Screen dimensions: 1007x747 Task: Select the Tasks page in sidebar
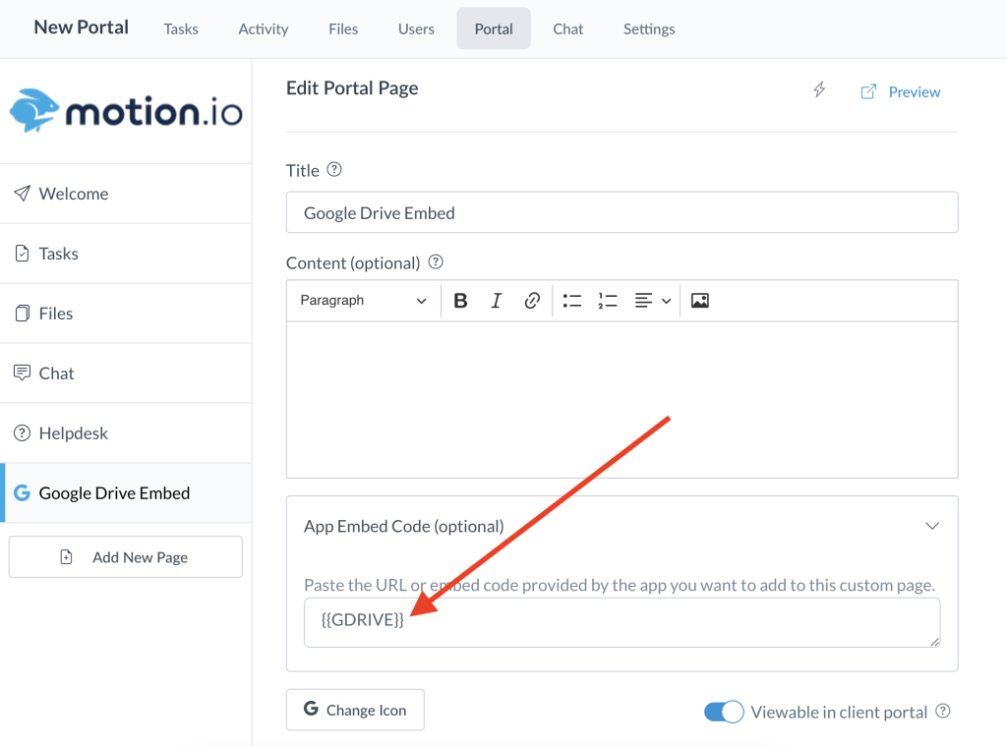point(126,254)
